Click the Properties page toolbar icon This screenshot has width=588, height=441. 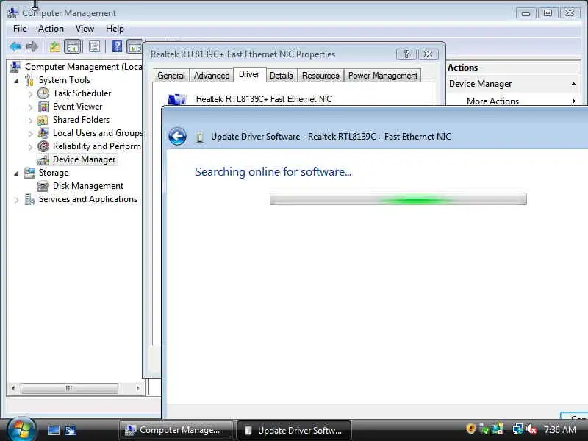click(94, 46)
